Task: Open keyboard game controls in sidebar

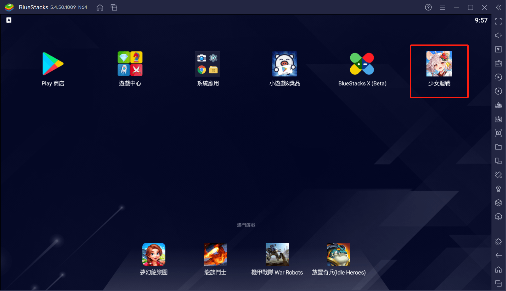Action: click(x=498, y=63)
